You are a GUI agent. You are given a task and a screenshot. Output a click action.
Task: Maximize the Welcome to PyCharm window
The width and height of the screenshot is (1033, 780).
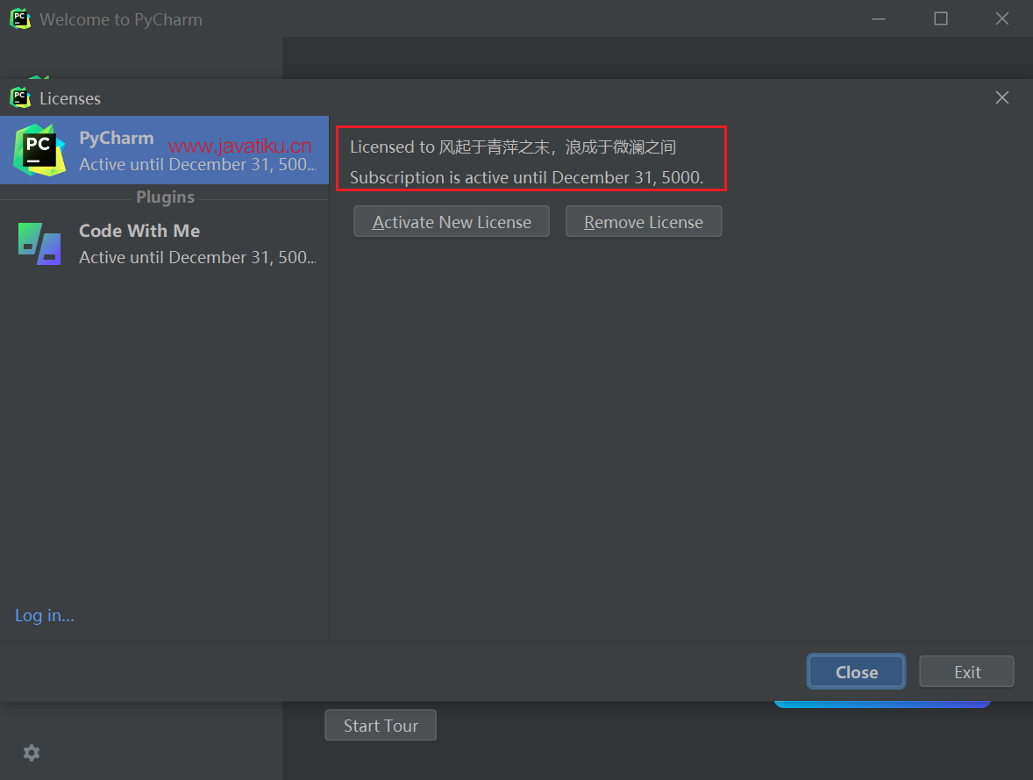click(940, 18)
